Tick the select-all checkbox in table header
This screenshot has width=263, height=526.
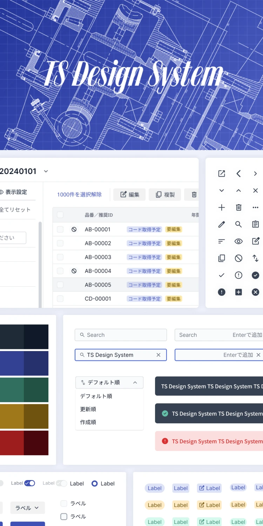[x=60, y=215]
